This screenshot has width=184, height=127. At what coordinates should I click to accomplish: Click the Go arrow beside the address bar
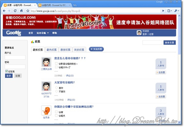tap(163, 11)
